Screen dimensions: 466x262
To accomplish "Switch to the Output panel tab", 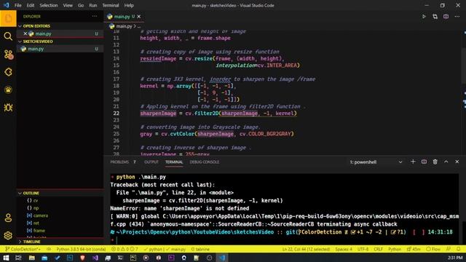I will click(x=151, y=162).
